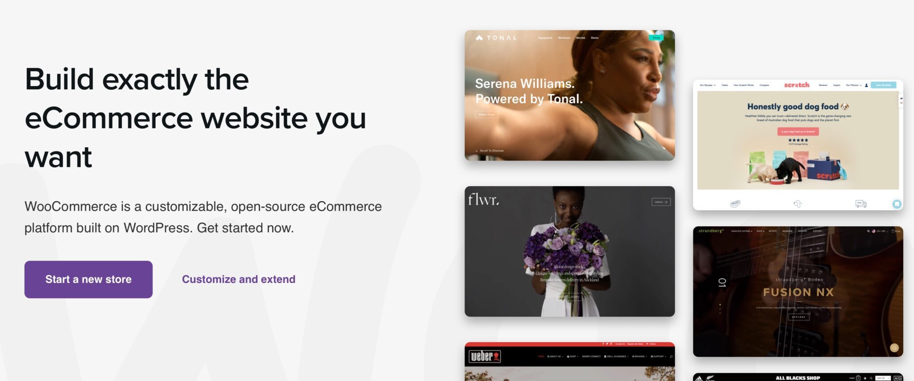Click the search icon on Weber site
The height and width of the screenshot is (381, 914).
point(671,356)
